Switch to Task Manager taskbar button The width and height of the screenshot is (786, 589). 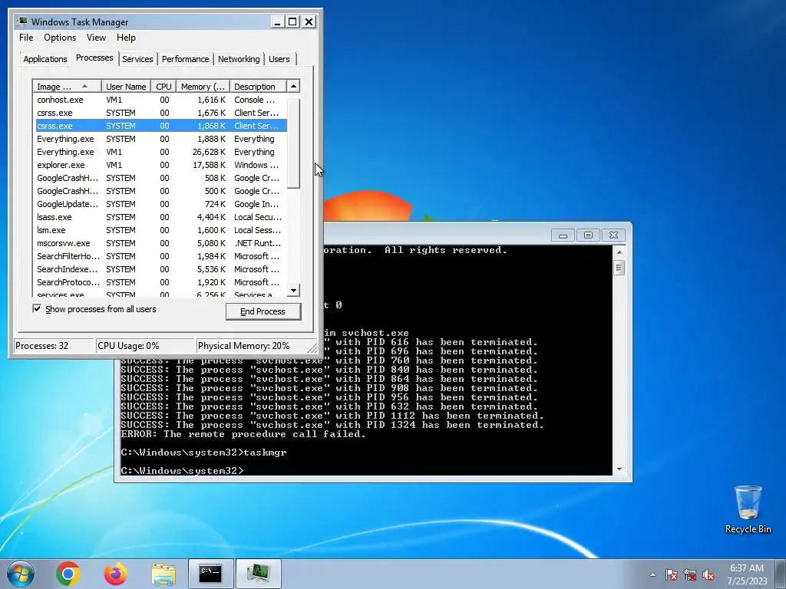[x=258, y=574]
